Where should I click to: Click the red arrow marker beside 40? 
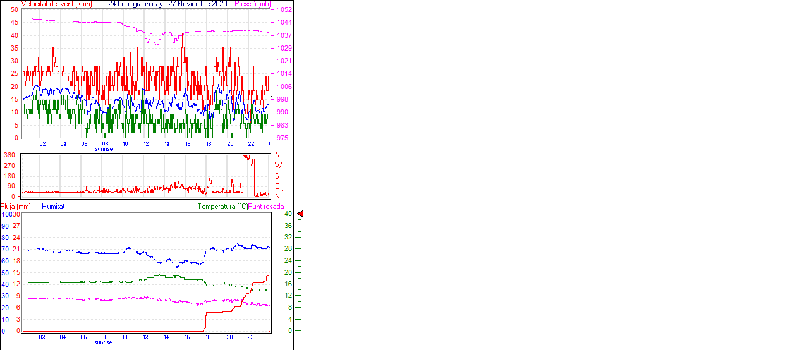coord(300,214)
